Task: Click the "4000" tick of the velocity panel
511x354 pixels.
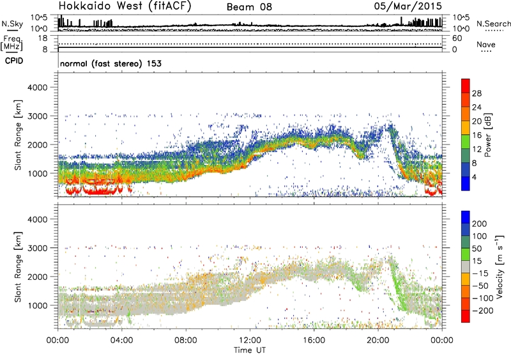Action: coord(38,219)
